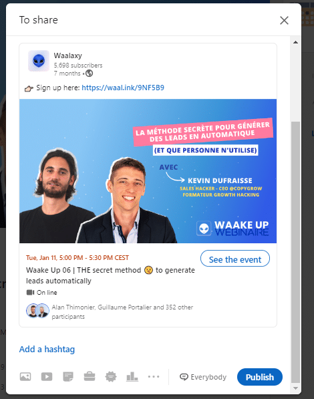Close the To share dialog
The image size is (314, 399).
coord(284,20)
